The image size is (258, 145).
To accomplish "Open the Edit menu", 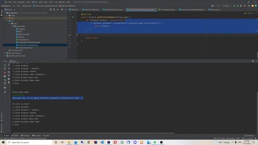I will pos(10,2).
